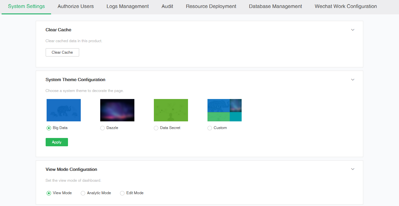Switch to Edit Mode radio option

[x=122, y=193]
